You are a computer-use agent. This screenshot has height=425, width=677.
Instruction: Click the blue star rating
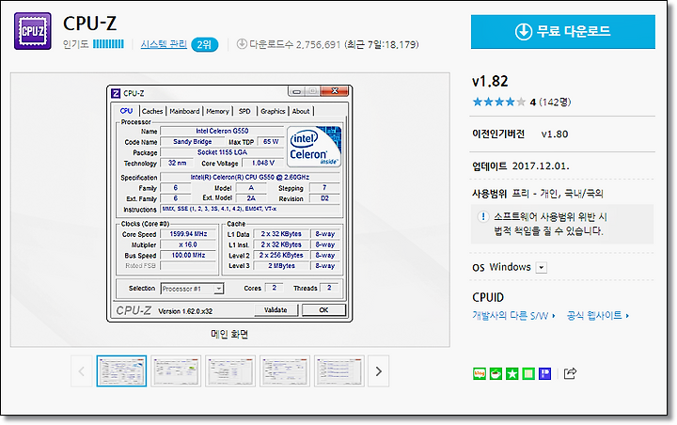(499, 102)
